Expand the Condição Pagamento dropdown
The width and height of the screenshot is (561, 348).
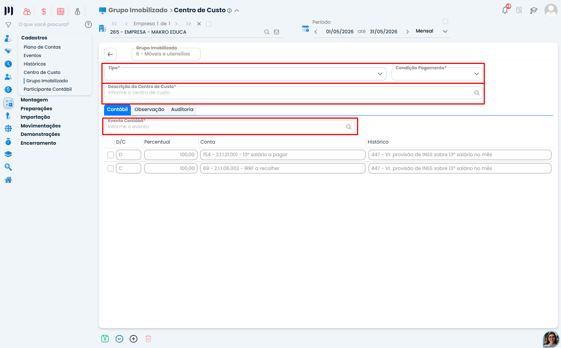pos(476,74)
